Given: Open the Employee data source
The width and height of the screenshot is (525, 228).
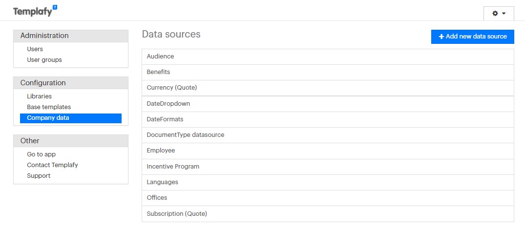Looking at the screenshot, I should point(161,151).
